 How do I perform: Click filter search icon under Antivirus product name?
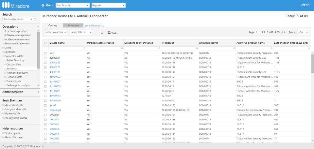pyautogui.click(x=271, y=48)
